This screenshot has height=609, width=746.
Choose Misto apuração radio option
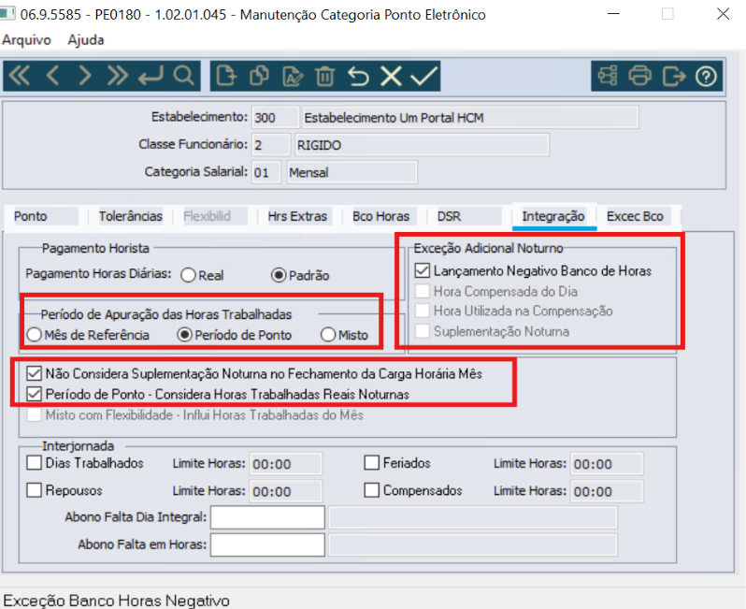coord(328,335)
